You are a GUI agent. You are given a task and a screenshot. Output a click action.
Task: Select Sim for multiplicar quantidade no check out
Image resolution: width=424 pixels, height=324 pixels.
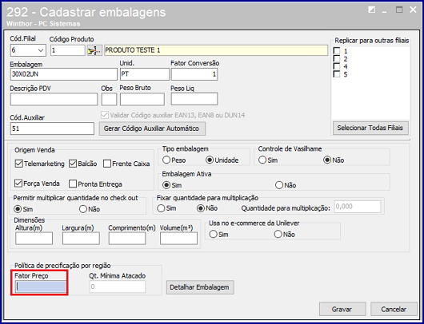point(18,209)
